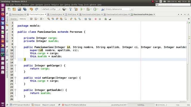Click the Save All toolbar icon
The width and height of the screenshot is (191, 107).
pyautogui.click(x=25, y=9)
